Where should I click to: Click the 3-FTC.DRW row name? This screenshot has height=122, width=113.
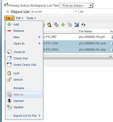51,50
